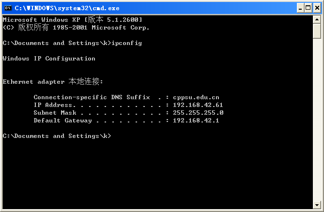The image size is (324, 212).
Task: Click the subnet mask value 255.255.255.0
Action: pyautogui.click(x=198, y=113)
